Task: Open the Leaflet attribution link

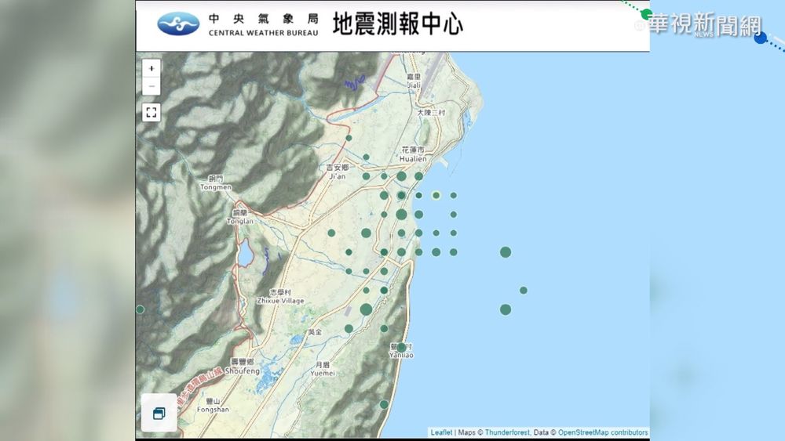Action: coord(441,432)
